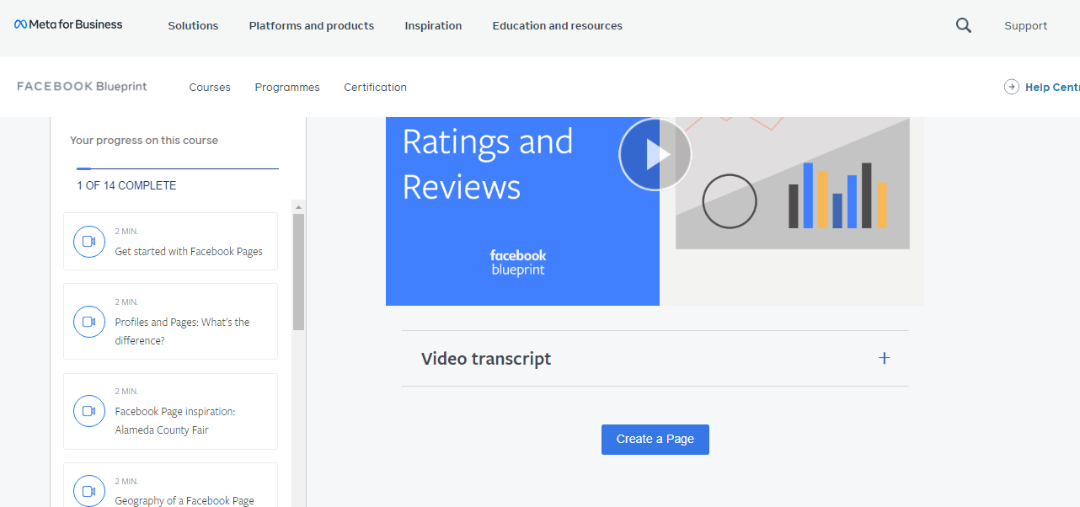Play the Ratings and Reviews video
This screenshot has width=1080, height=507.
[x=655, y=154]
